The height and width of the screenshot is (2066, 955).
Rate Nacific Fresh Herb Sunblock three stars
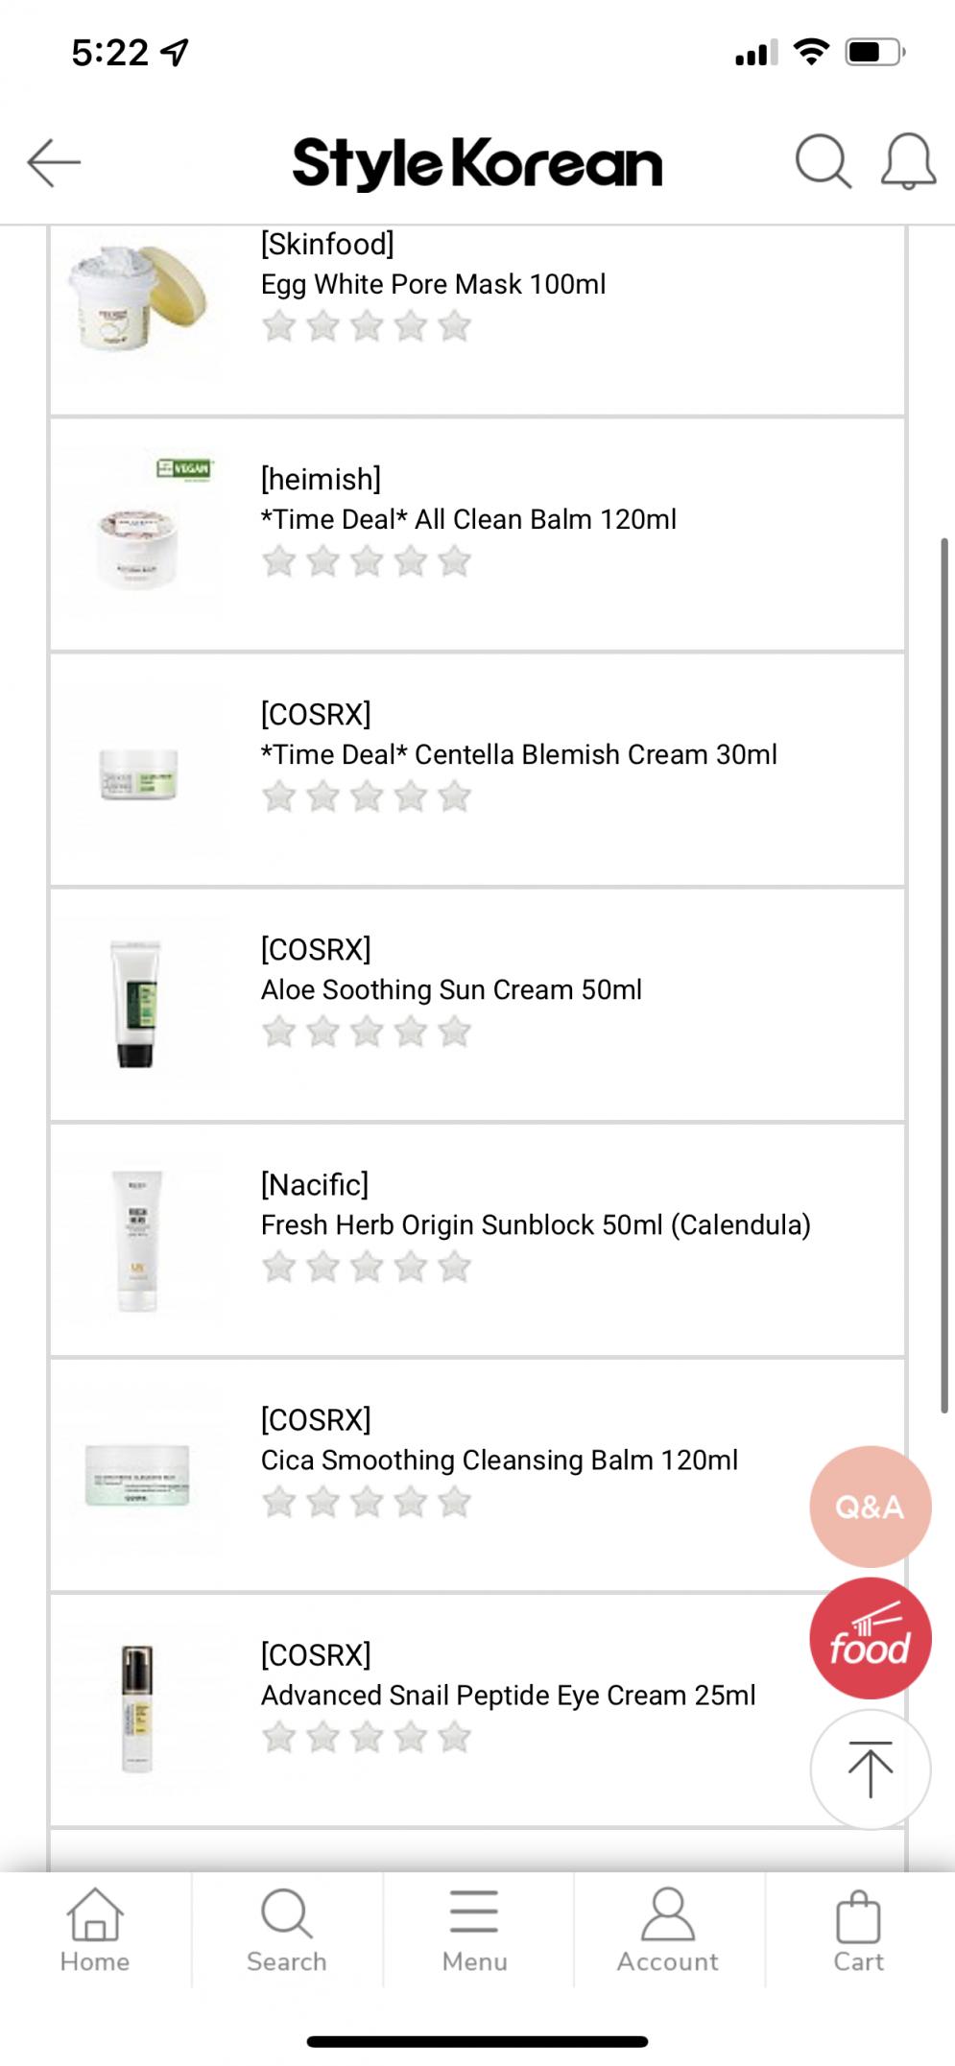pos(366,1267)
